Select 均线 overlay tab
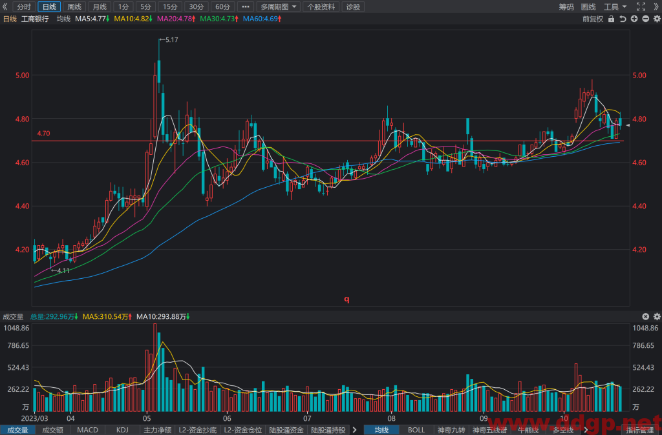The height and width of the screenshot is (435, 662). click(381, 430)
